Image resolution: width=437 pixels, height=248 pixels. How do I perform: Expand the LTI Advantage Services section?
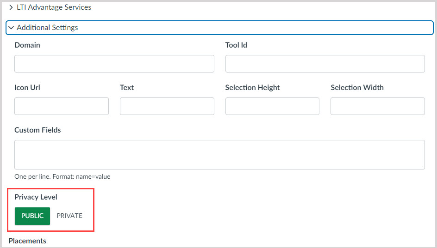coord(54,7)
